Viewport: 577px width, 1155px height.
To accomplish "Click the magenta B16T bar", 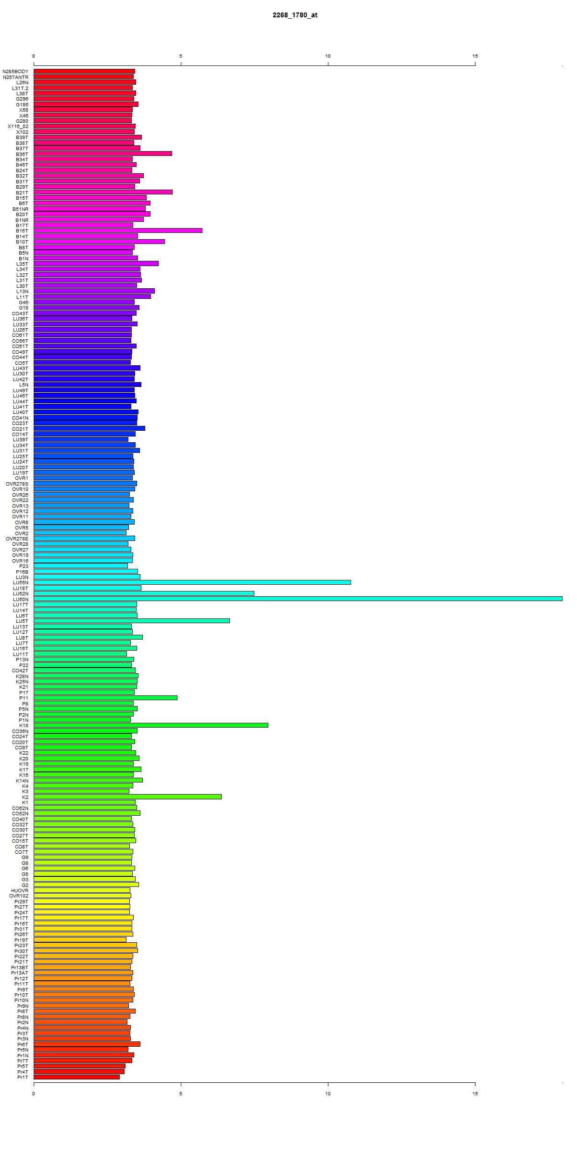I will pos(118,231).
